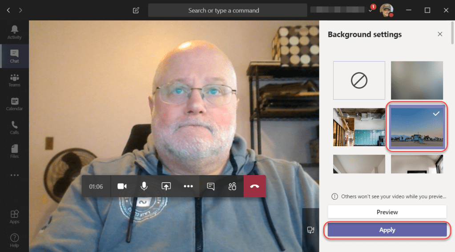Open the profile picture menu

point(386,10)
